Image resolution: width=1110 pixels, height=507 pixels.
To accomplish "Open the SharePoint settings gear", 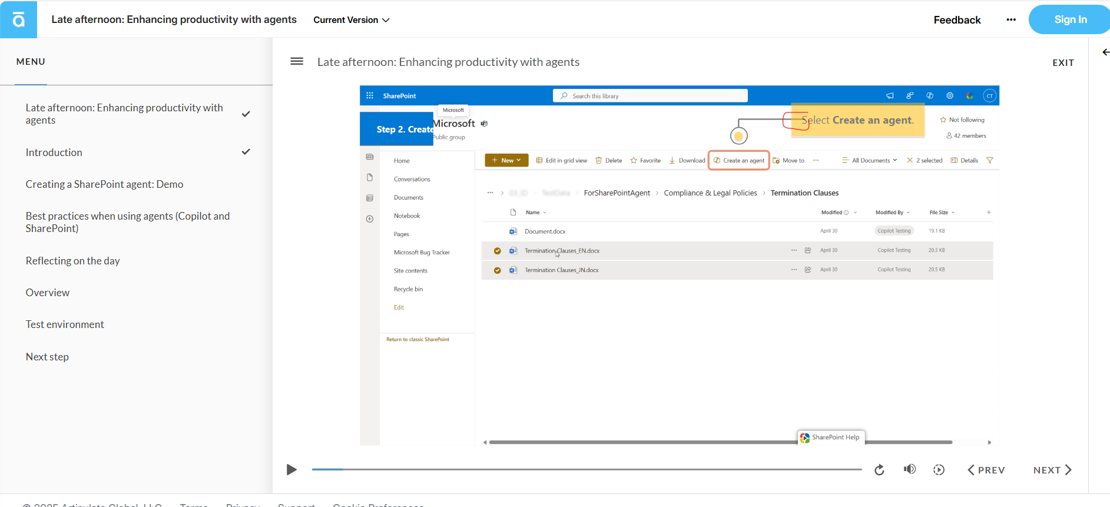I will click(950, 95).
